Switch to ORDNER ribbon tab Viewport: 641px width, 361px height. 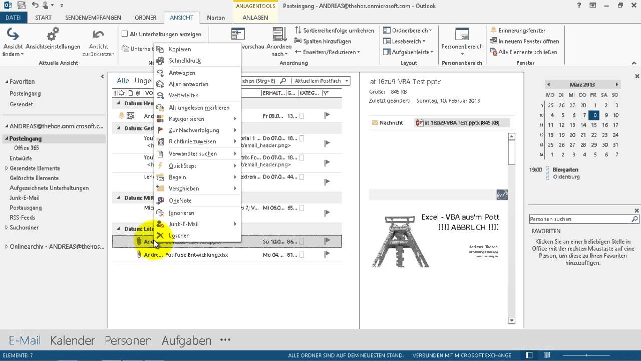coord(146,18)
